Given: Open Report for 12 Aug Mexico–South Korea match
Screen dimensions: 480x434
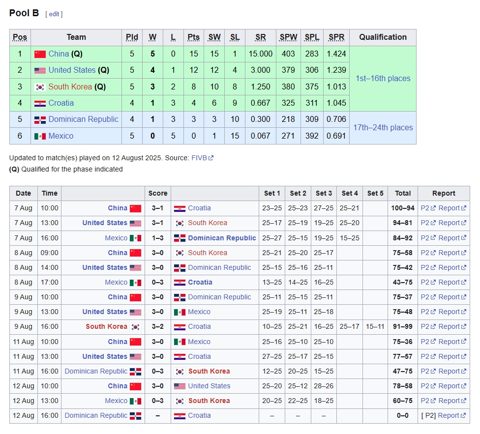Looking at the screenshot, I should (449, 401).
